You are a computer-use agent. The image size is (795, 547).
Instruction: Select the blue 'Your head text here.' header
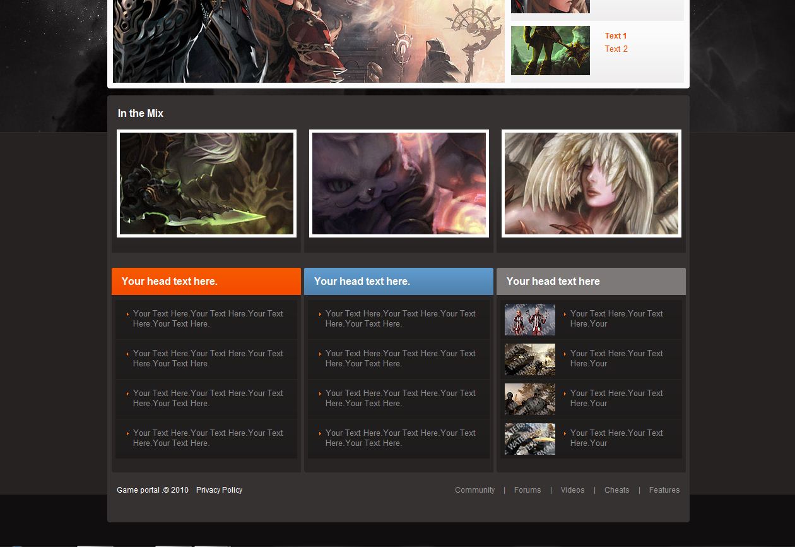tap(399, 281)
